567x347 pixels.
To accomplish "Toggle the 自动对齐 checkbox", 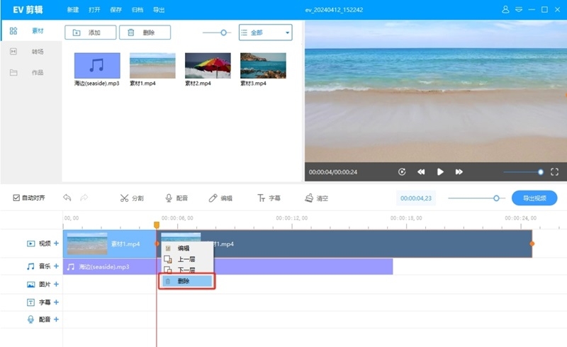I will (17, 198).
